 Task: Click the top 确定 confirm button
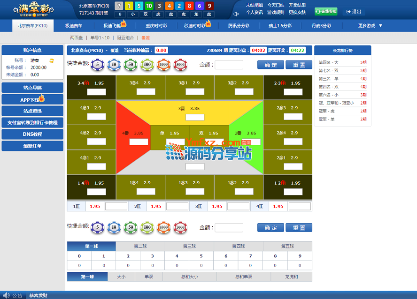pyautogui.click(x=270, y=65)
